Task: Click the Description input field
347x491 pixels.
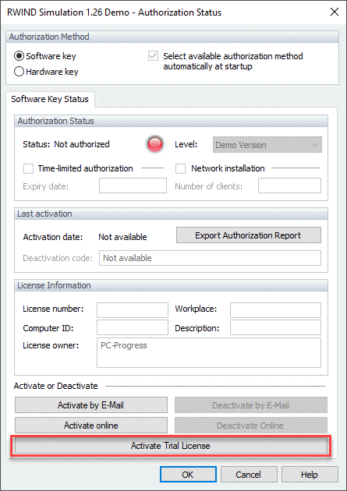Action: [x=275, y=327]
